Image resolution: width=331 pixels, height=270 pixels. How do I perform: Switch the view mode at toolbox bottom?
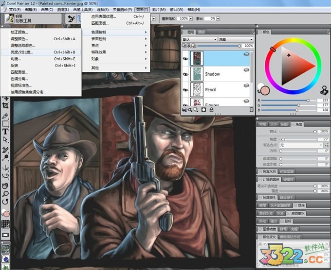click(x=5, y=235)
